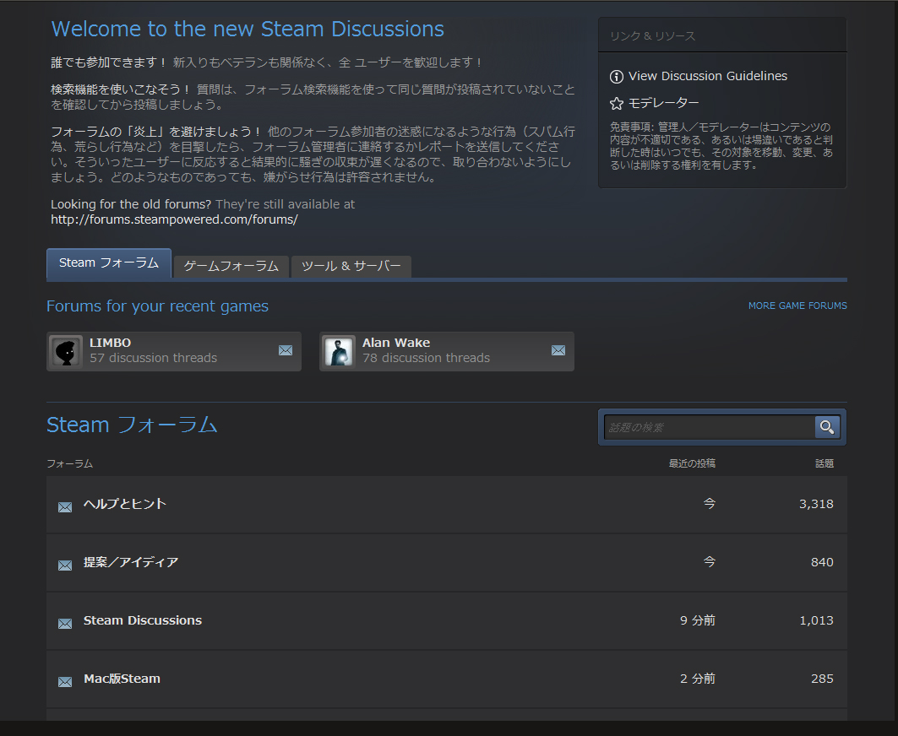The image size is (898, 736).
Task: Click the envelope icon on LIMBO card
Action: click(x=286, y=350)
